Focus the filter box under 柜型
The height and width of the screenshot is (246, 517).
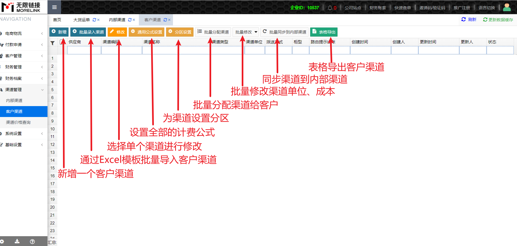pos(301,50)
